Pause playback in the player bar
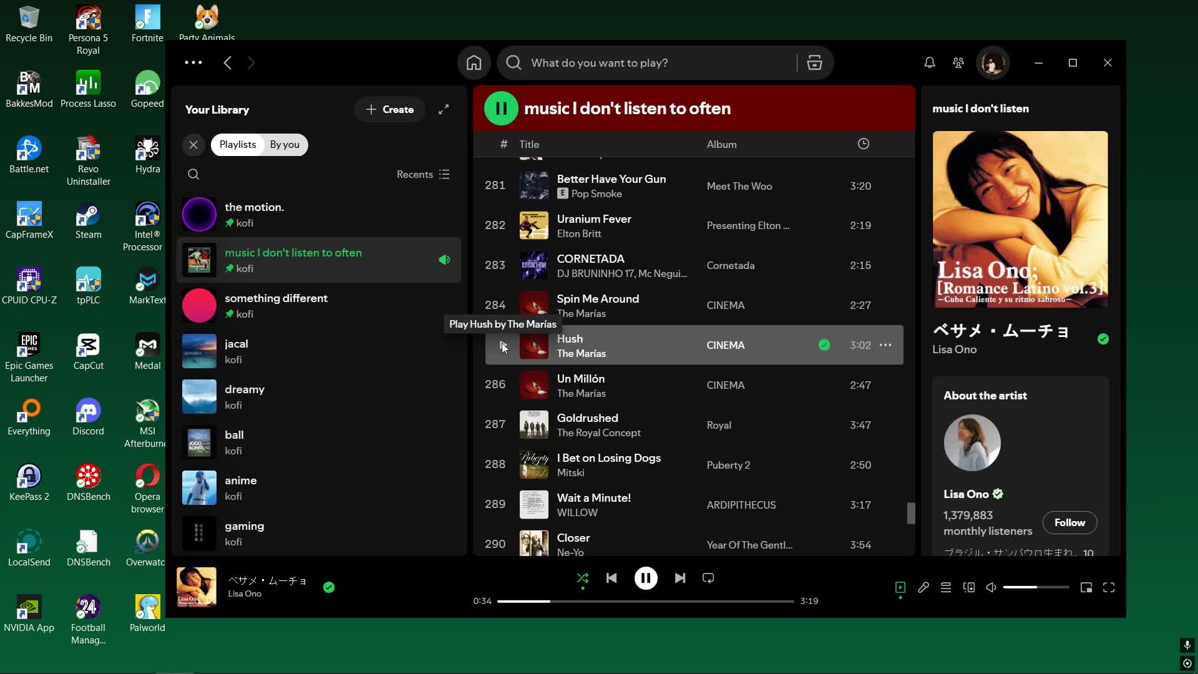 pos(646,579)
